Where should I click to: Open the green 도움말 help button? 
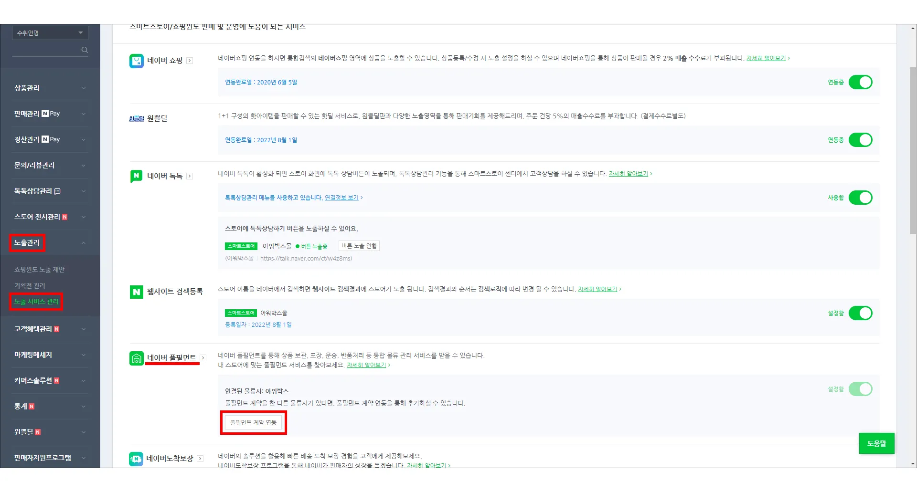point(877,443)
